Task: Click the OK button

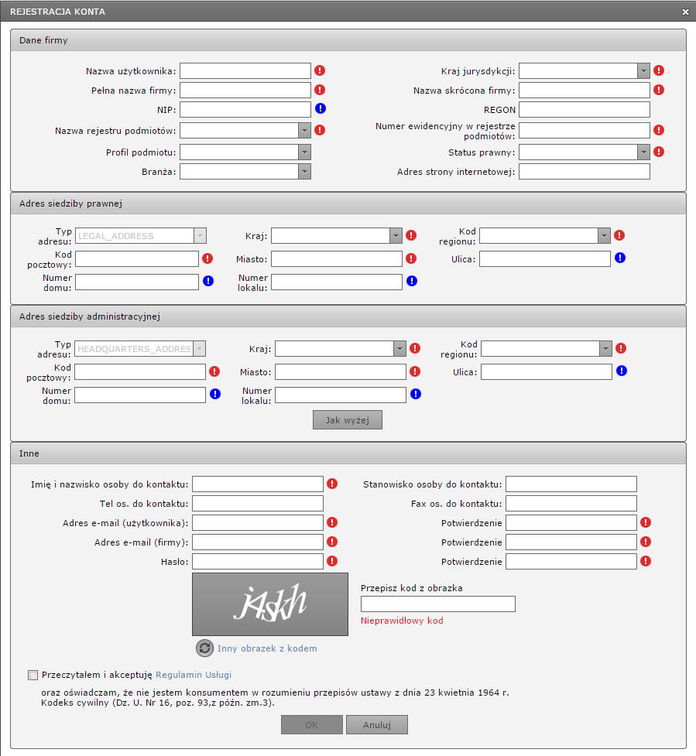Action: pos(311,724)
